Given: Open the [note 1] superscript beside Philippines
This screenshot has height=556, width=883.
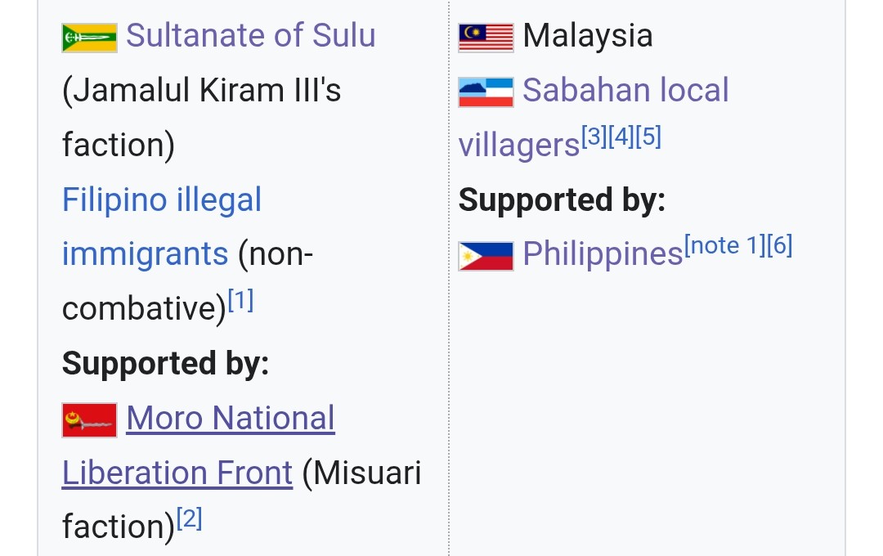Looking at the screenshot, I should [x=724, y=245].
